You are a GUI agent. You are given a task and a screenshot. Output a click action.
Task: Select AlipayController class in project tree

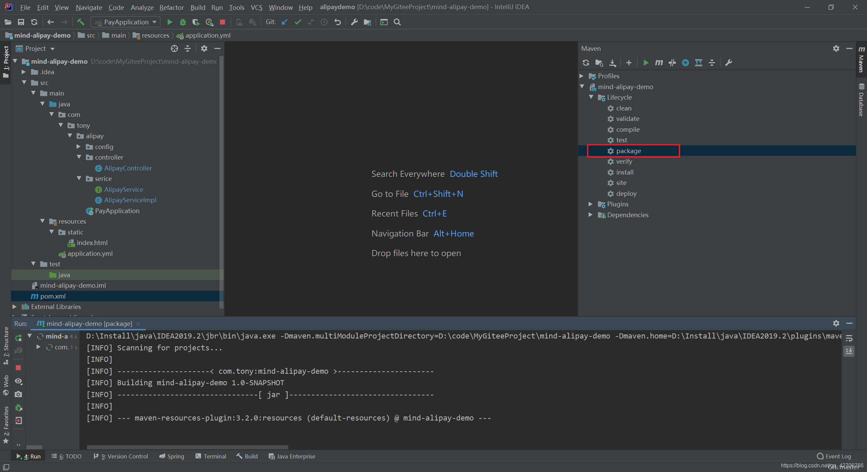[x=128, y=168]
